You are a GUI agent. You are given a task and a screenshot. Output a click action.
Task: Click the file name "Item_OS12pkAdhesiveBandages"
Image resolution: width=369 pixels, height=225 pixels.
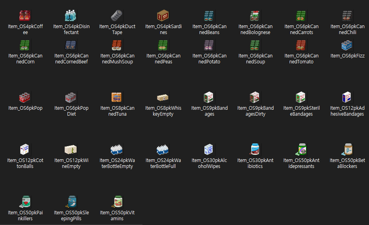click(x=347, y=111)
